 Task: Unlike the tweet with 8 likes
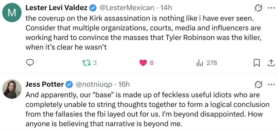pos(143,63)
